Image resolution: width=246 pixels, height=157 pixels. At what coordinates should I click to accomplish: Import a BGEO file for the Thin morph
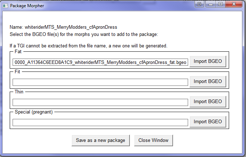point(208,102)
